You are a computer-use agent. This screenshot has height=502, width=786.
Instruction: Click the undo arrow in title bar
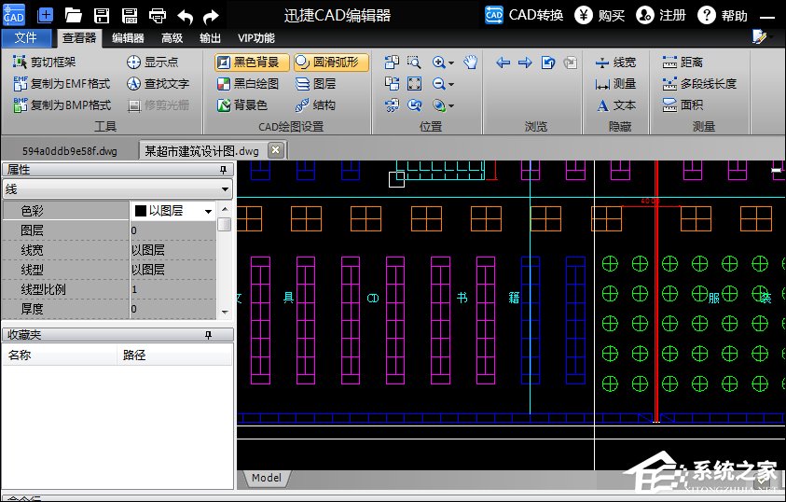pyautogui.click(x=185, y=16)
